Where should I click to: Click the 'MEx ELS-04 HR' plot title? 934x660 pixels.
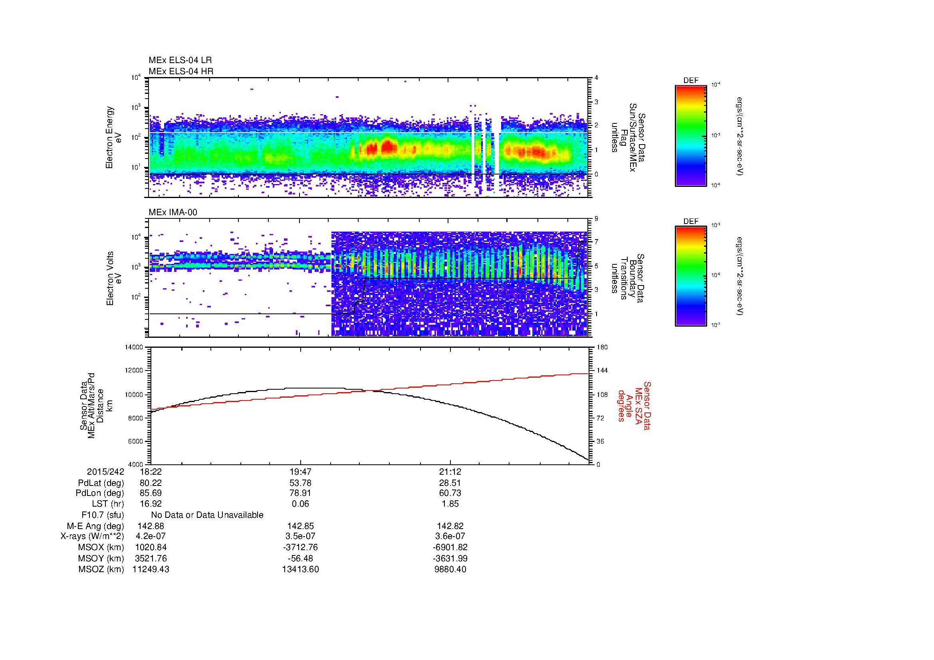[181, 71]
